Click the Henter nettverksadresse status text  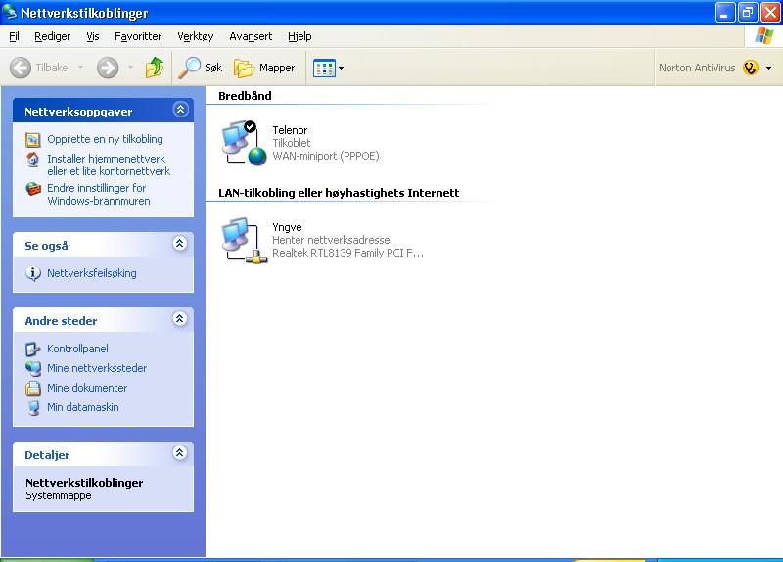pyautogui.click(x=331, y=240)
